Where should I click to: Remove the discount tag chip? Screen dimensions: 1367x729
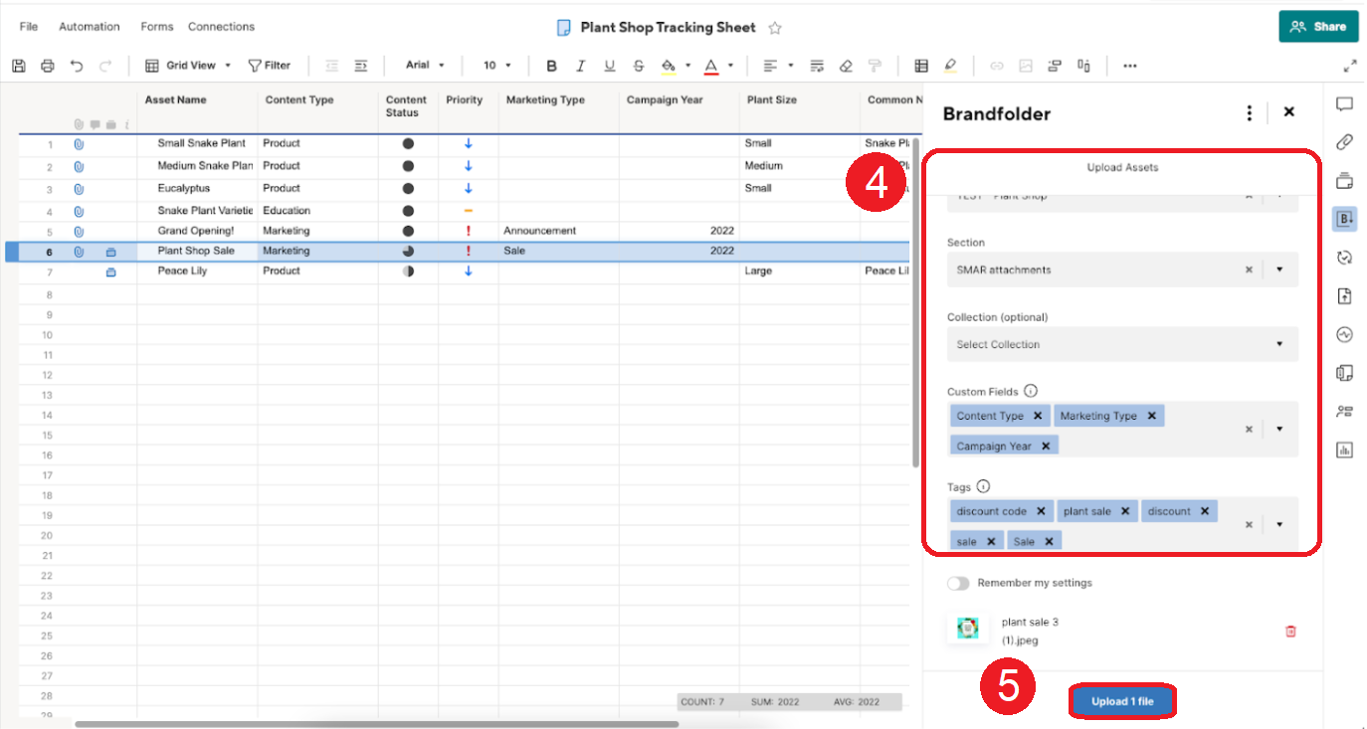[x=1205, y=511]
